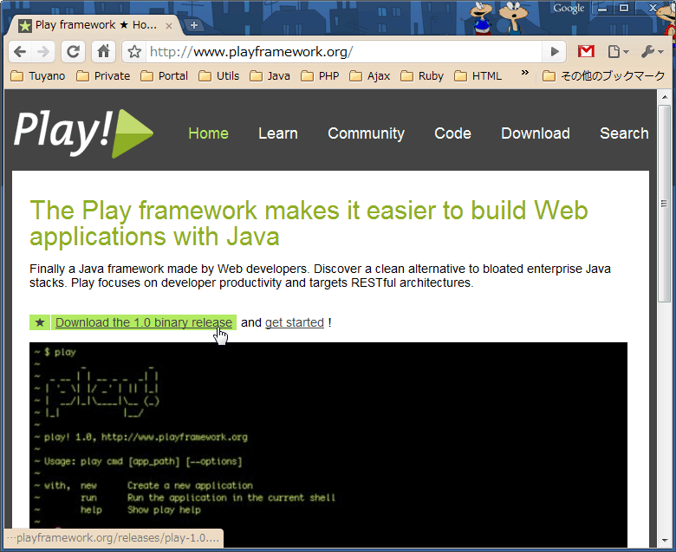Open the Learn nav section

[278, 133]
